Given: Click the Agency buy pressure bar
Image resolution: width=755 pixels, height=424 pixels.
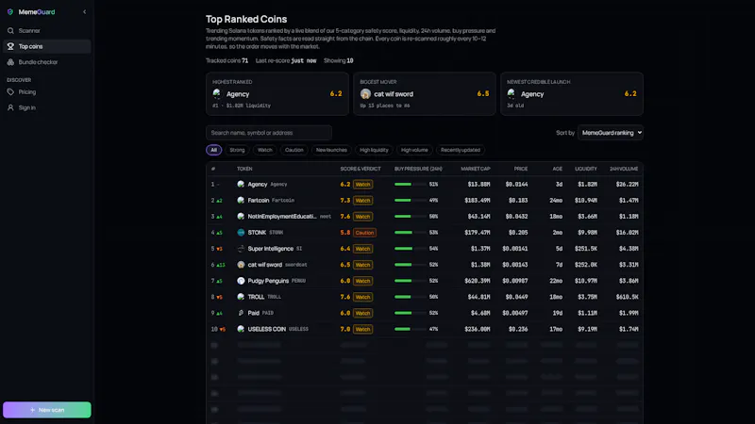Looking at the screenshot, I should pos(410,184).
